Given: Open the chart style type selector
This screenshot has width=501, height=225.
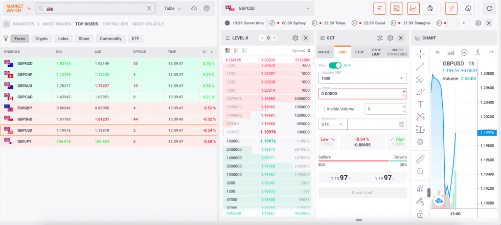Looking at the screenshot, I should point(451,52).
